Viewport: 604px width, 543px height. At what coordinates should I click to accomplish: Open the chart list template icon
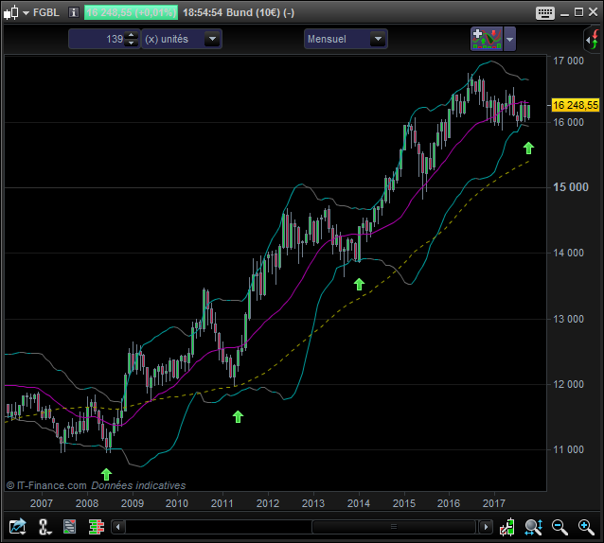point(69,527)
